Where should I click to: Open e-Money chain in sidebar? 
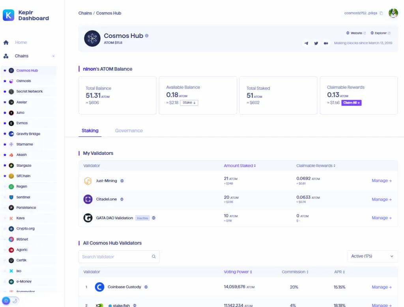(x=24, y=281)
